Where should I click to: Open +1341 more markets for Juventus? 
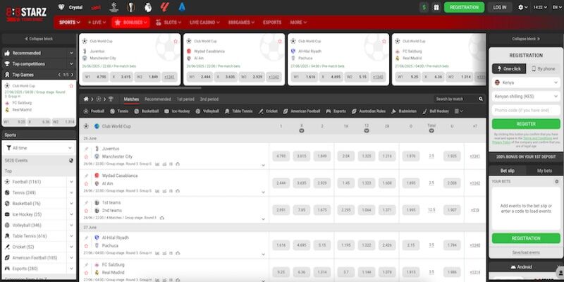point(474,156)
